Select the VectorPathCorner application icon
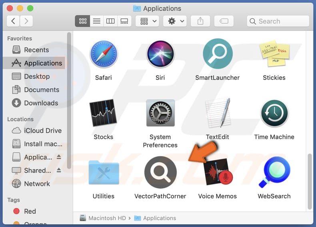Image resolution: width=316 pixels, height=227 pixels. point(160,172)
